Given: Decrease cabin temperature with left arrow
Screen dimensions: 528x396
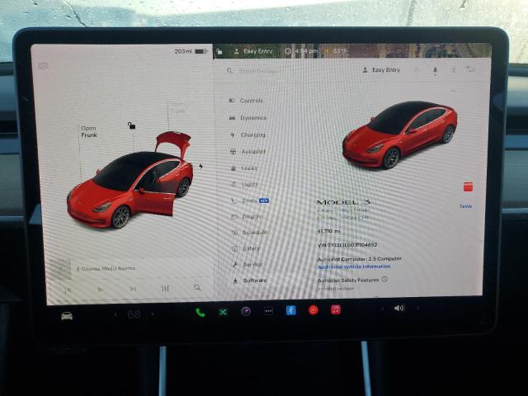Looking at the screenshot, I should [x=115, y=314].
